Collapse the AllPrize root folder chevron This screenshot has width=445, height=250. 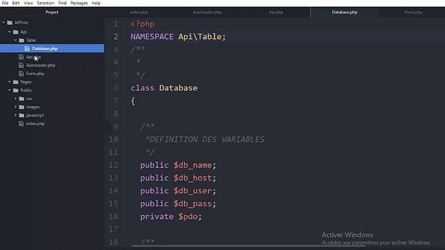pos(3,22)
